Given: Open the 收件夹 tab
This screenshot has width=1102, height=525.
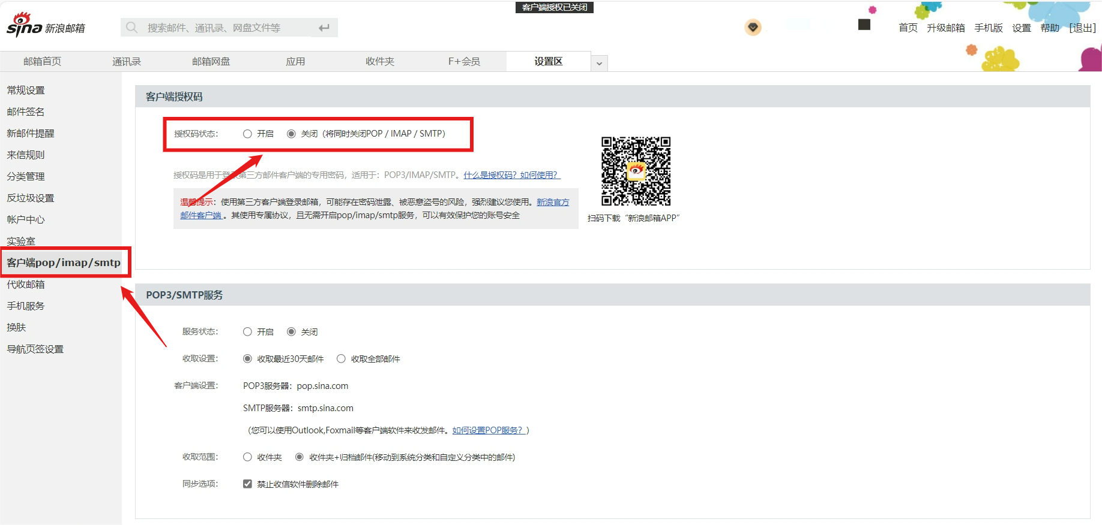Looking at the screenshot, I should (x=380, y=61).
